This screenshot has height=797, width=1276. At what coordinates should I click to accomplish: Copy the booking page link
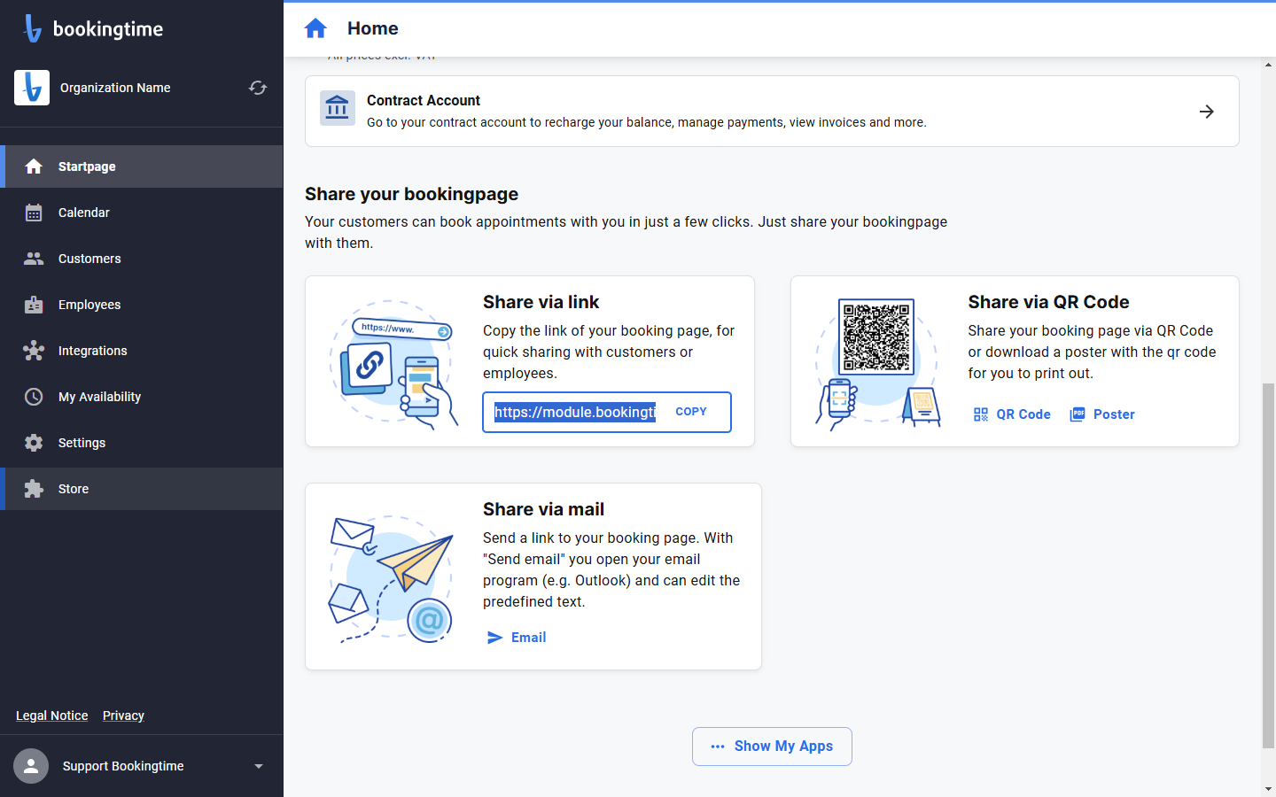[x=691, y=412]
